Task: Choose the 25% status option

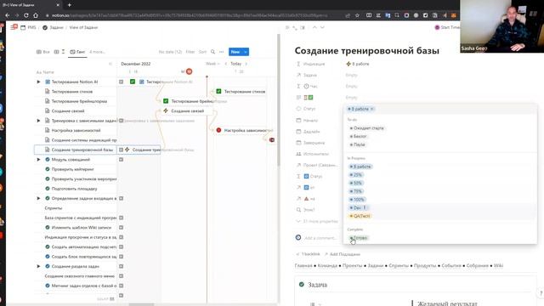Action: tap(356, 175)
